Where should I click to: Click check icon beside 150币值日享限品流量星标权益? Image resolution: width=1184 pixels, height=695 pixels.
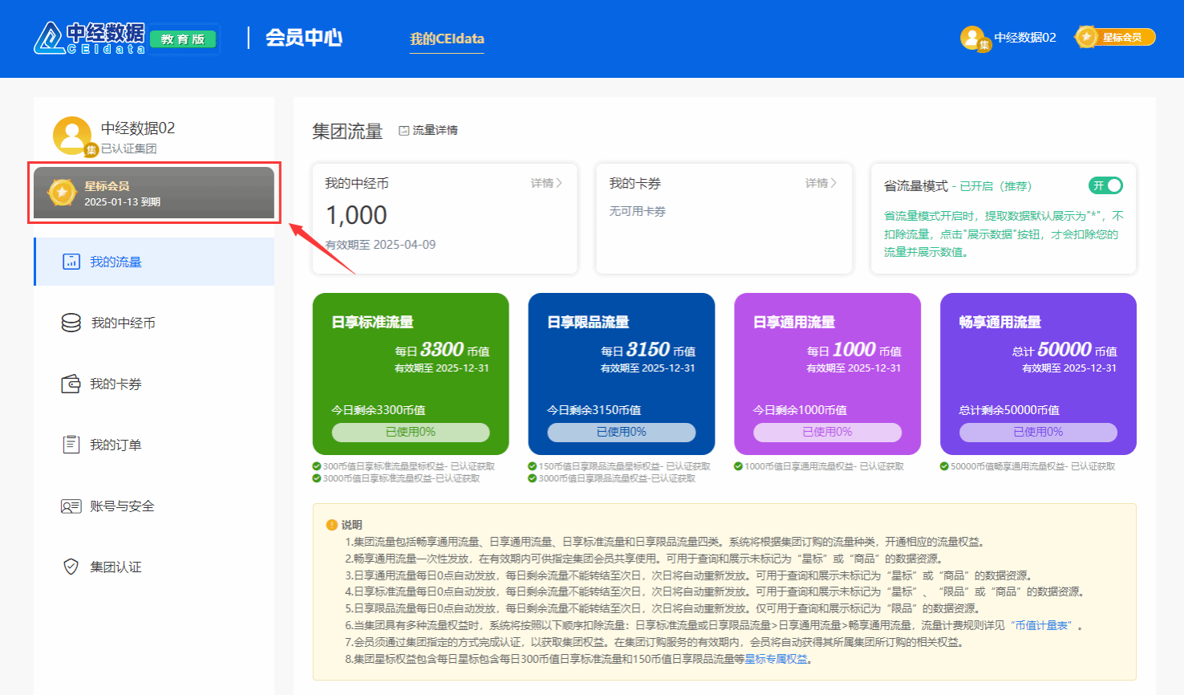tap(533, 466)
